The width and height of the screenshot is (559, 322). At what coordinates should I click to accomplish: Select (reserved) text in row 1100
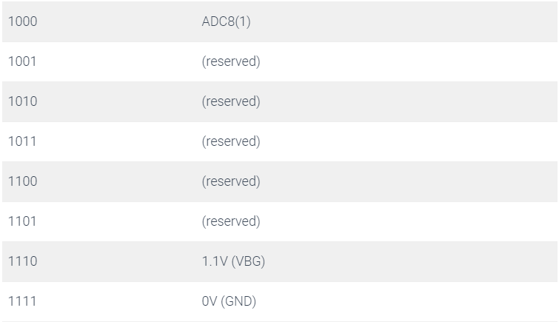coord(231,181)
